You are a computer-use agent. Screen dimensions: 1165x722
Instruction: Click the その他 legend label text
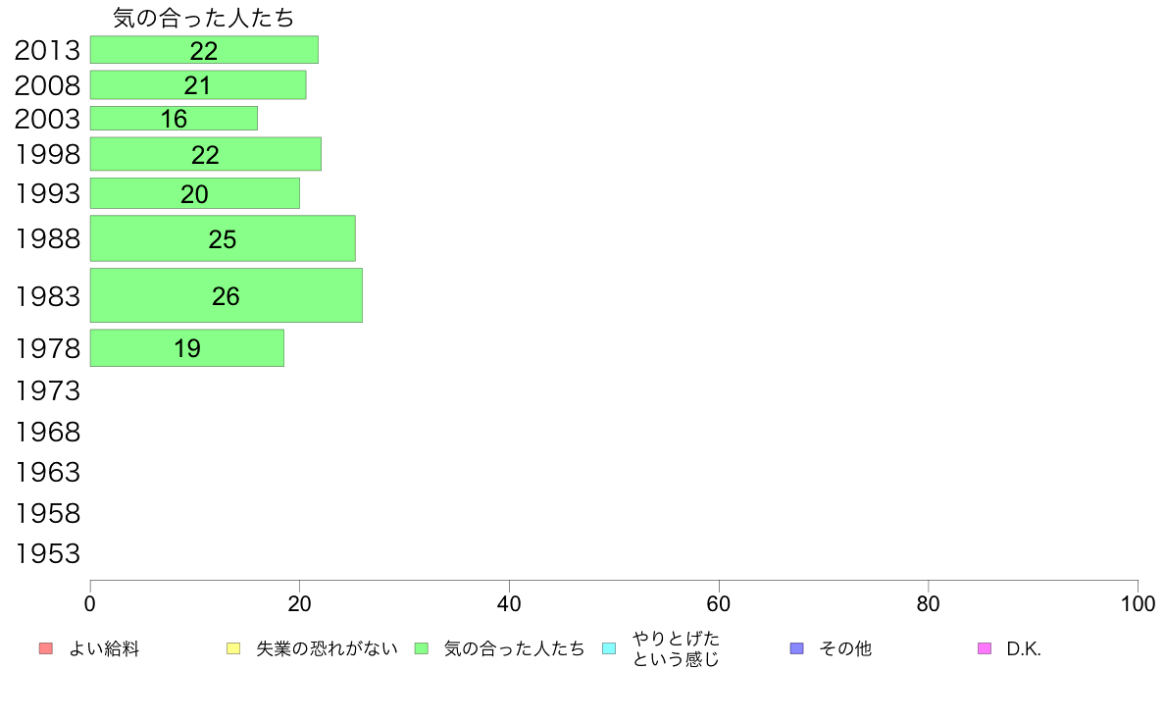point(844,648)
